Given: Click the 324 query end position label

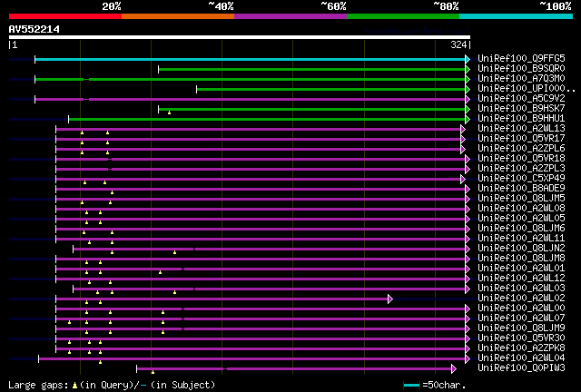Looking at the screenshot, I should pyautogui.click(x=458, y=44).
